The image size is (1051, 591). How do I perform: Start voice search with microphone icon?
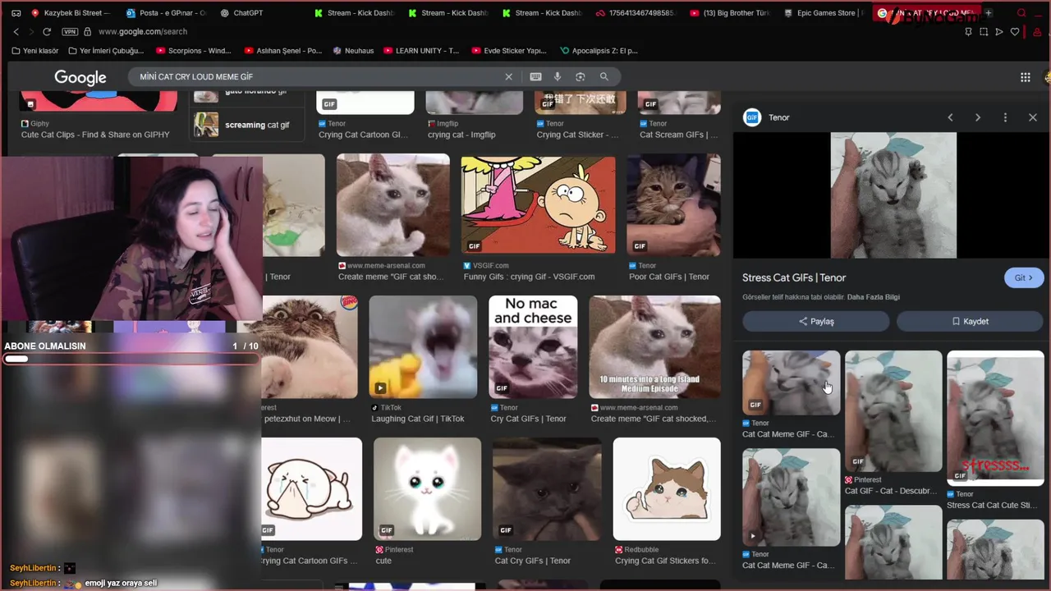[x=558, y=76]
